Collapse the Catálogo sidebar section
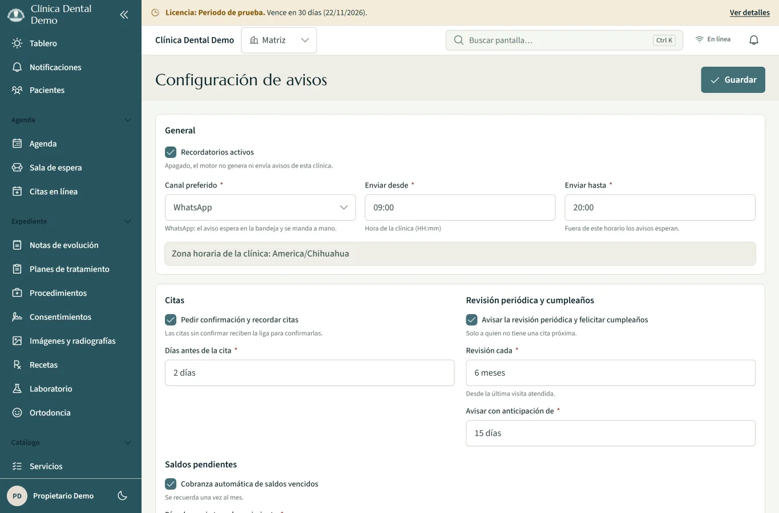The height and width of the screenshot is (513, 779). coord(128,442)
